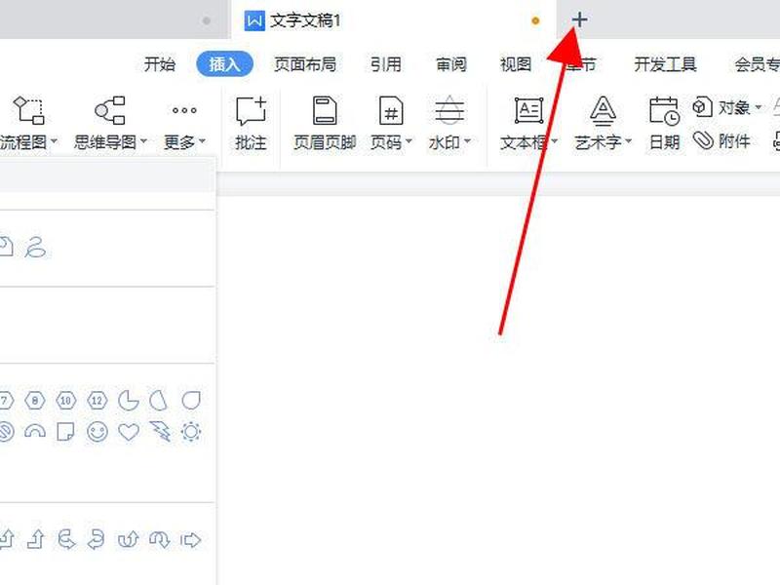Select the 文字文稿1 document tab
Viewport: 780px width, 585px height.
[x=394, y=20]
